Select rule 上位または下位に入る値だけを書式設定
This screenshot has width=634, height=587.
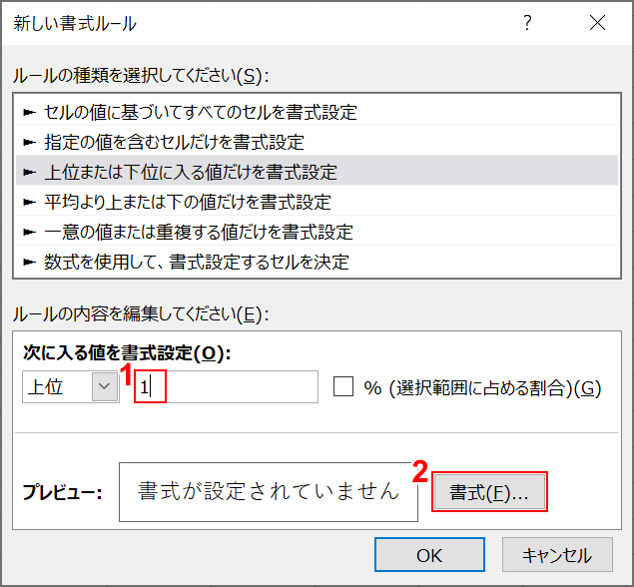point(317,172)
